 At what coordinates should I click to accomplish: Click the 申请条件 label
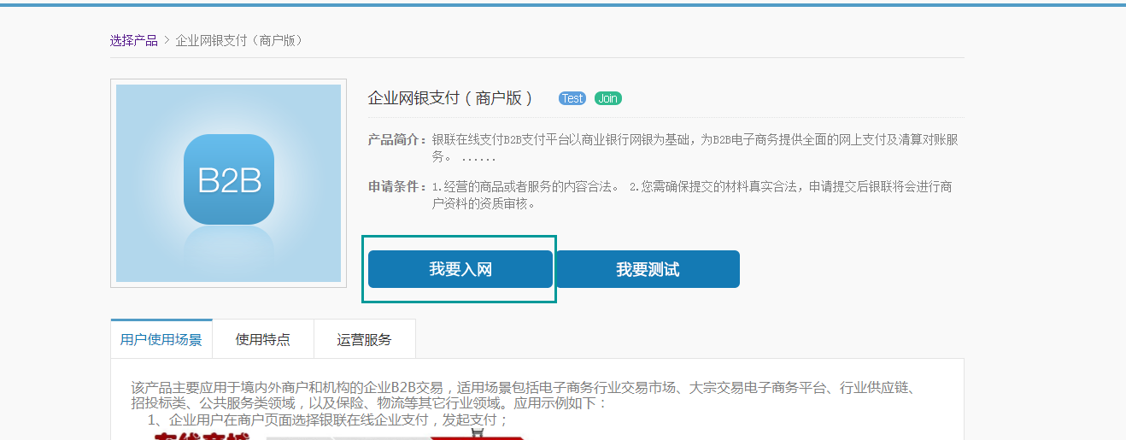click(x=397, y=186)
